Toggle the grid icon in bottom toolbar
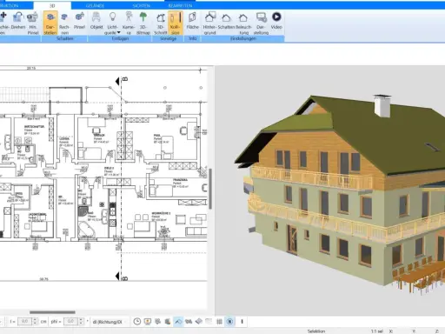 point(219,321)
